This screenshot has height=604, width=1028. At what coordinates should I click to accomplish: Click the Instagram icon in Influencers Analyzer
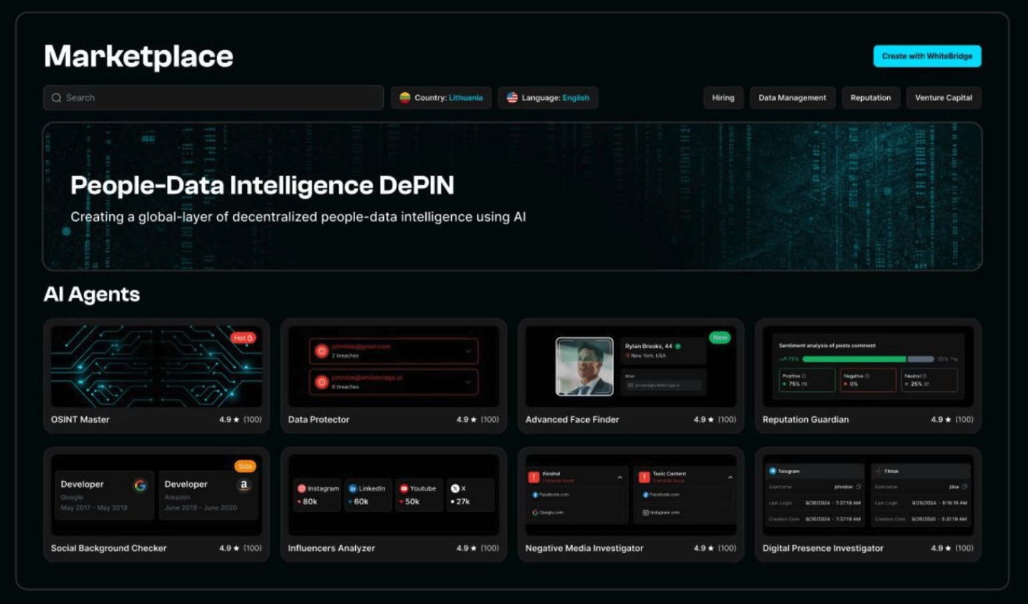[302, 489]
